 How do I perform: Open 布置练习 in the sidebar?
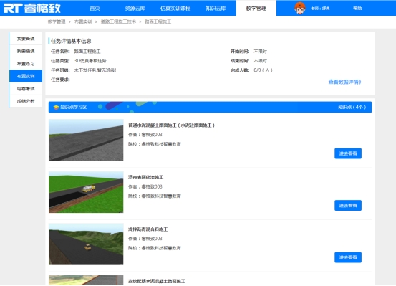click(26, 64)
